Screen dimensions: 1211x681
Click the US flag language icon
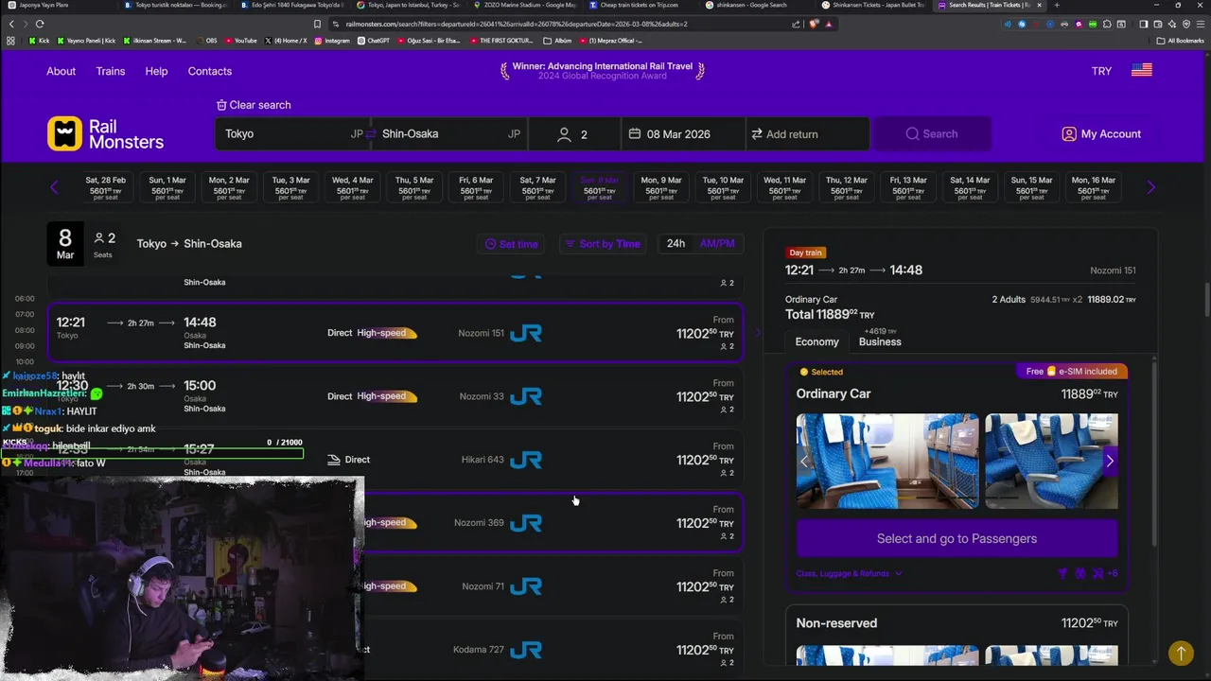tap(1142, 70)
